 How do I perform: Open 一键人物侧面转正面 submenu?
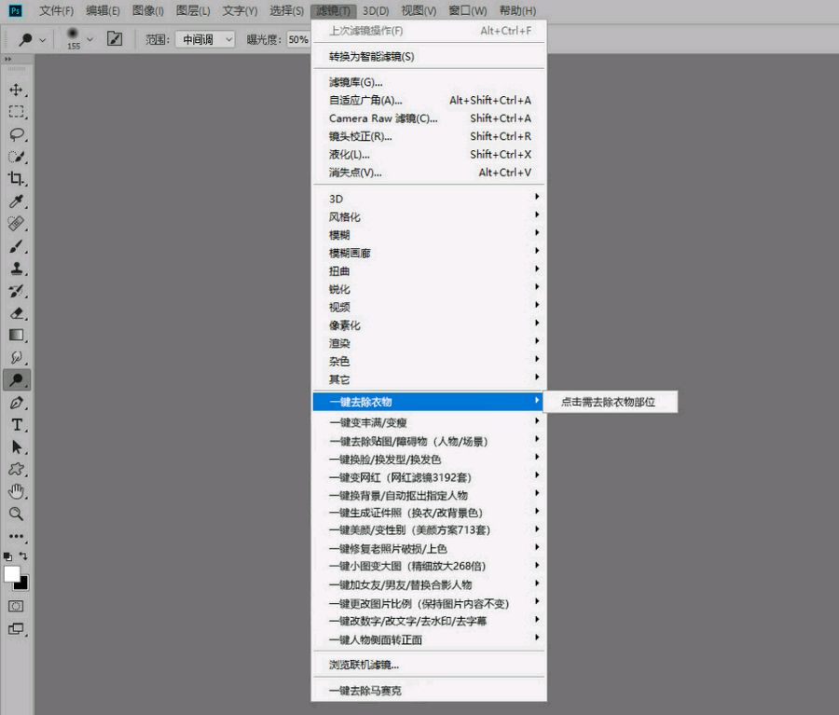pyautogui.click(x=429, y=639)
